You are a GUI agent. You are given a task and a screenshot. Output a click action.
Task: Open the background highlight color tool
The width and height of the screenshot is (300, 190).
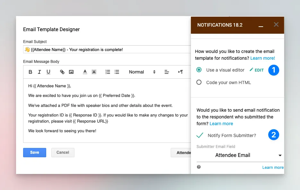pyautogui.click(x=94, y=72)
